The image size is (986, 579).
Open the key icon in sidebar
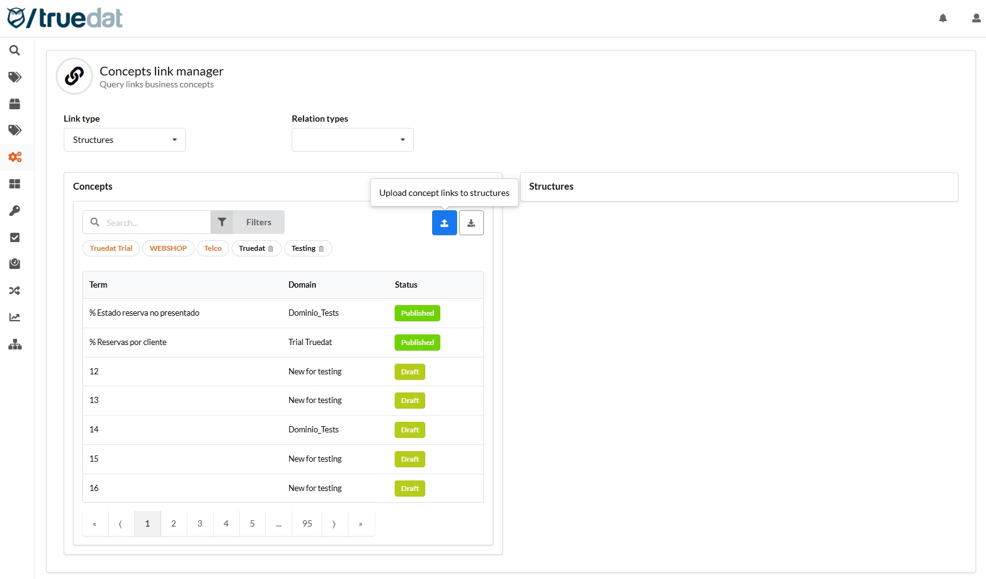tap(14, 211)
